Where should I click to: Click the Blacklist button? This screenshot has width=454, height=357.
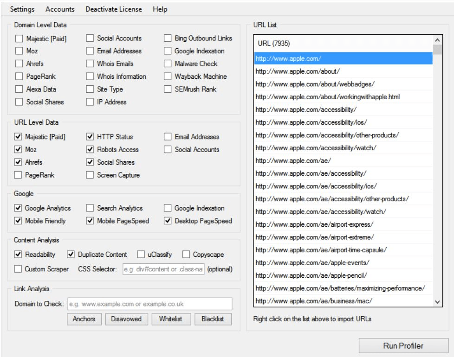point(213,319)
